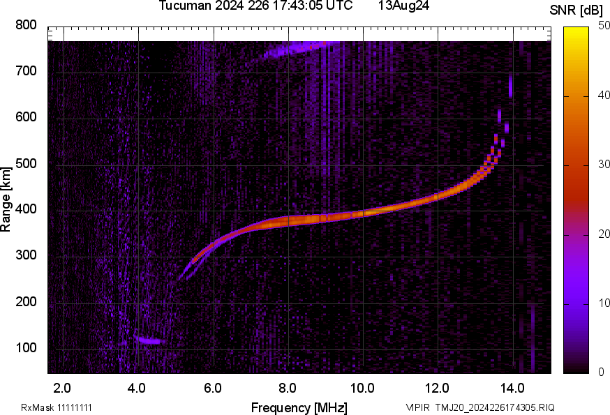
Task: Click the VIPIR RIQ filename label
Action: click(480, 407)
